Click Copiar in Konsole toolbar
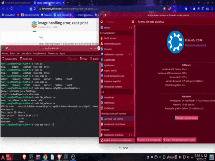Image resolution: width=215 pixels, height=161 pixels. point(73,59)
